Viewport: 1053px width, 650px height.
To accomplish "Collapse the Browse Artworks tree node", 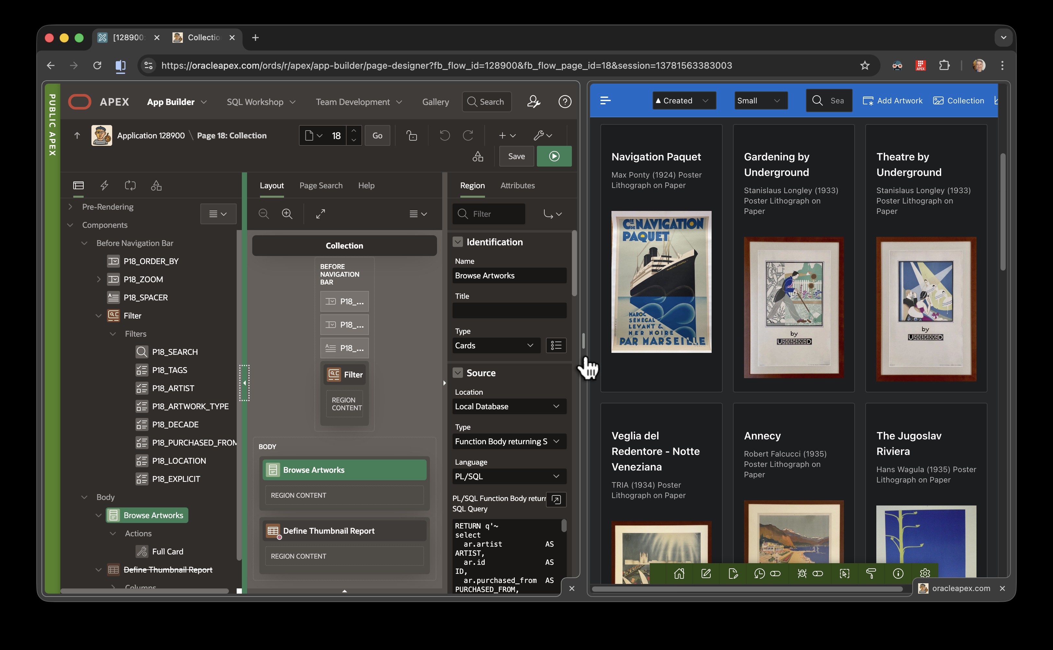I will [x=99, y=515].
